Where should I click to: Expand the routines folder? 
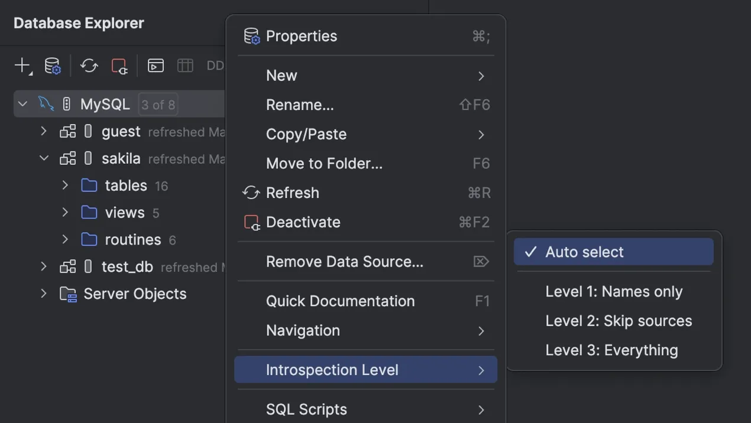click(x=65, y=239)
